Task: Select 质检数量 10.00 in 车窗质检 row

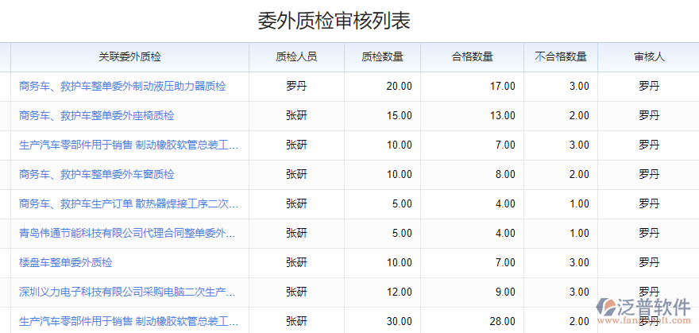Action: click(x=400, y=174)
